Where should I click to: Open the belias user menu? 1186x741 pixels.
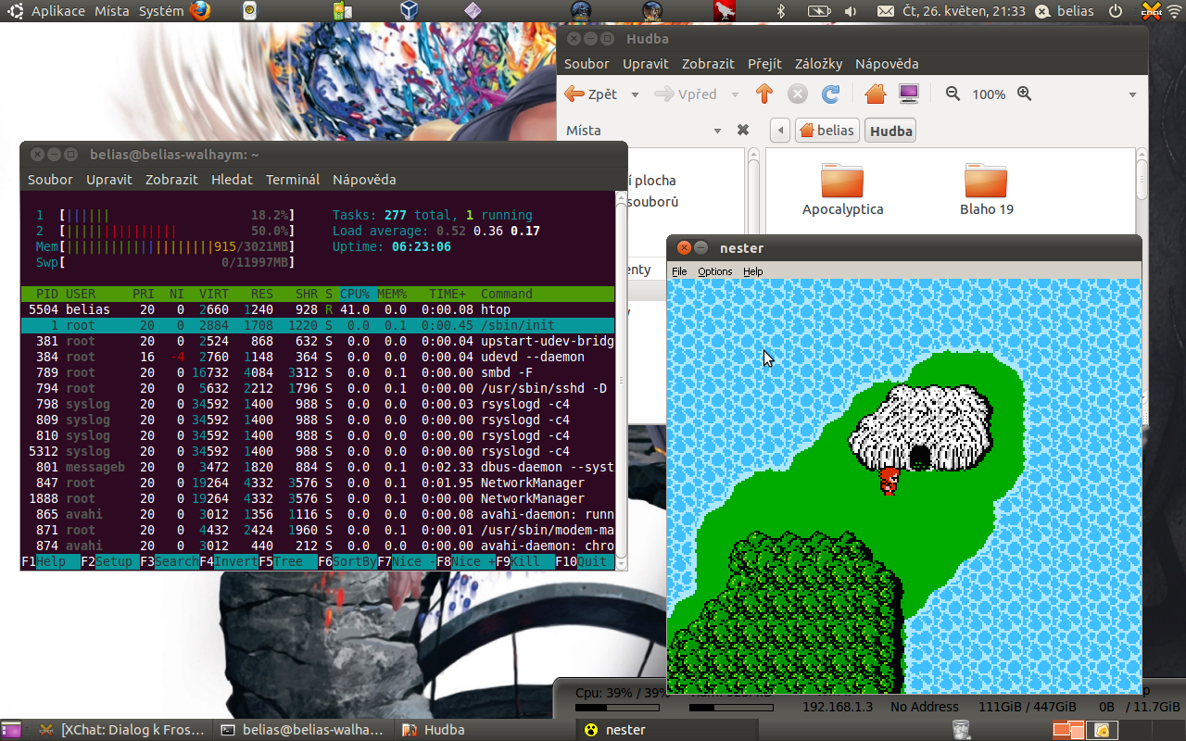(1066, 11)
